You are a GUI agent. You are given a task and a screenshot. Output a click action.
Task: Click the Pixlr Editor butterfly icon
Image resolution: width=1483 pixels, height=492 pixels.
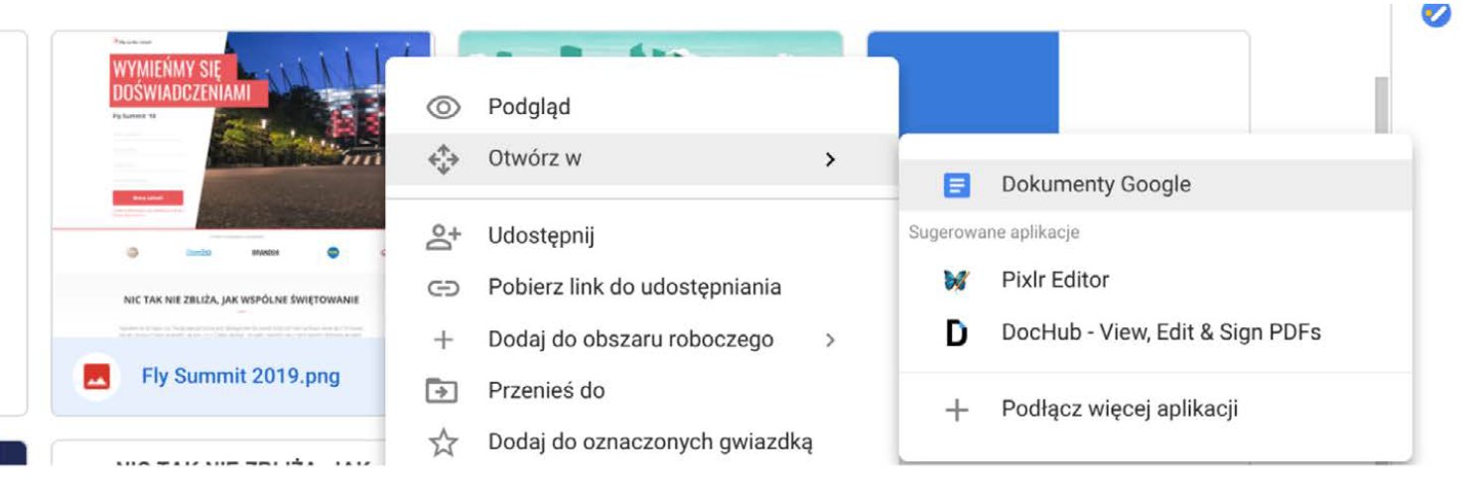pyautogui.click(x=956, y=280)
